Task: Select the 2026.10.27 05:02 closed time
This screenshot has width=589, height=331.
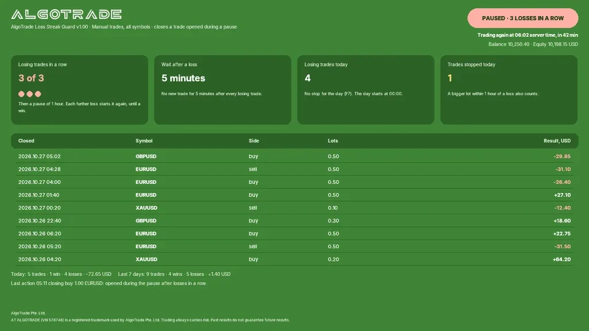Action: click(40, 156)
